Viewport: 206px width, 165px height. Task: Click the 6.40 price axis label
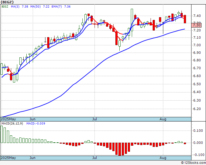(x=197, y=92)
